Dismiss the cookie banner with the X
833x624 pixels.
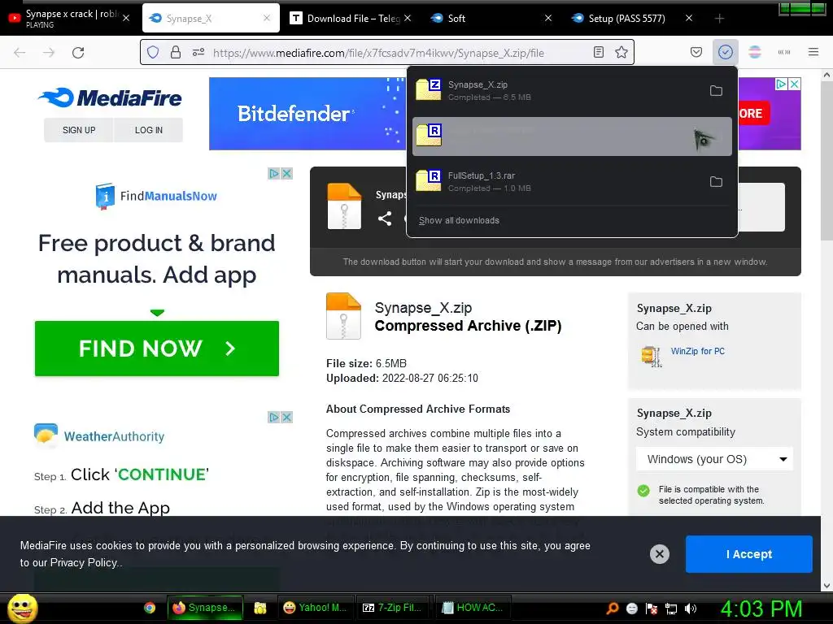pos(659,554)
